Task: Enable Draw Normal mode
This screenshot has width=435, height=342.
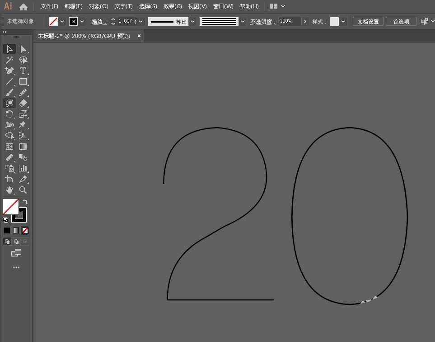Action: [7, 242]
